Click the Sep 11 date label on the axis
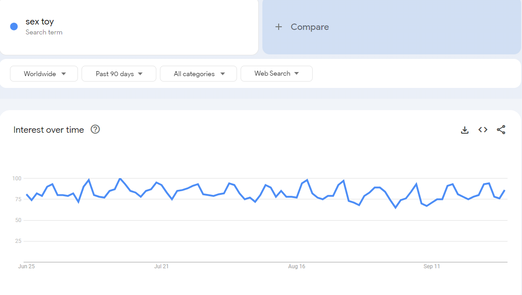Image resolution: width=522 pixels, height=295 pixels. click(431, 266)
